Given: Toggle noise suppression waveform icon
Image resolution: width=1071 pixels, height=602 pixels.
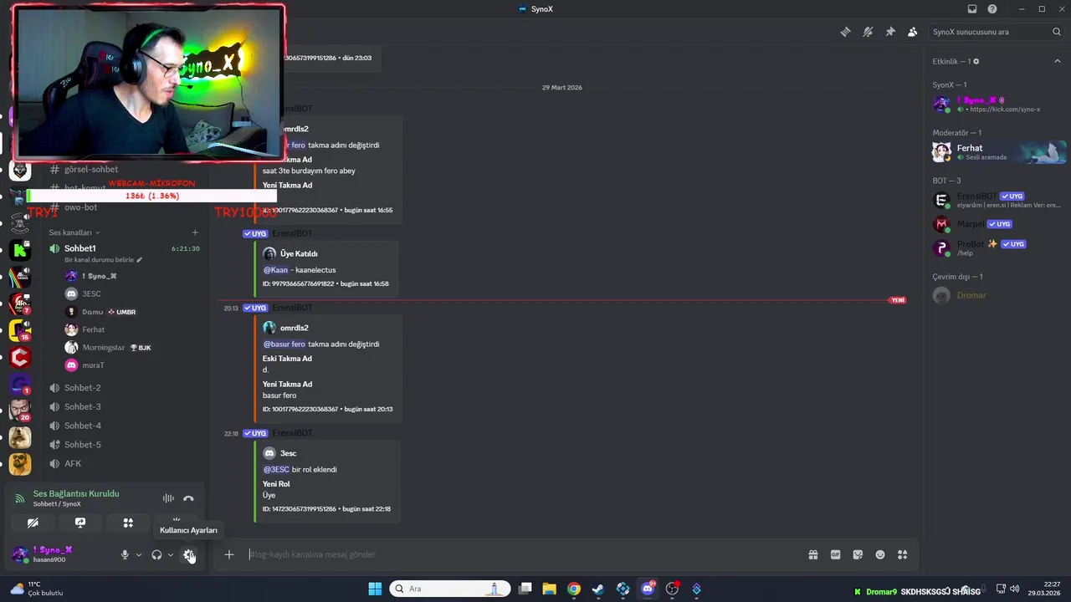Looking at the screenshot, I should pos(168,498).
